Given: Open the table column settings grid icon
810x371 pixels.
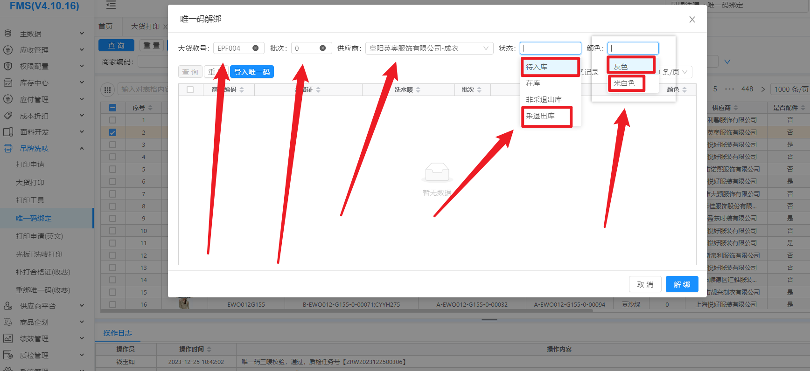Looking at the screenshot, I should tap(108, 90).
